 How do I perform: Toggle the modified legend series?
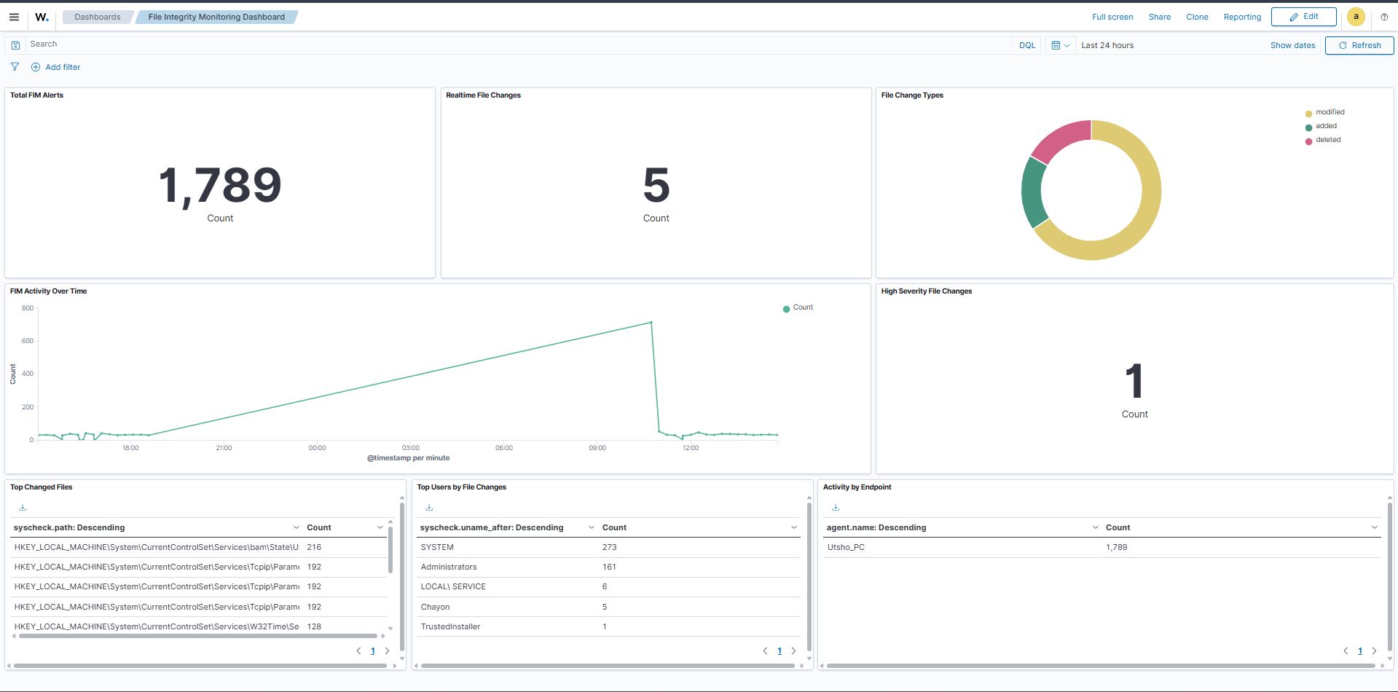[x=1324, y=112]
